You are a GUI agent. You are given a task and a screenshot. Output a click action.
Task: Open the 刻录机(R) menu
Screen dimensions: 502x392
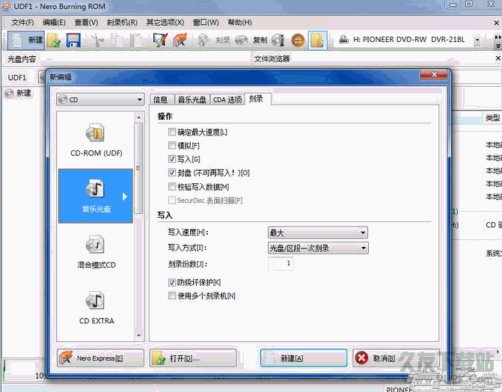click(122, 22)
